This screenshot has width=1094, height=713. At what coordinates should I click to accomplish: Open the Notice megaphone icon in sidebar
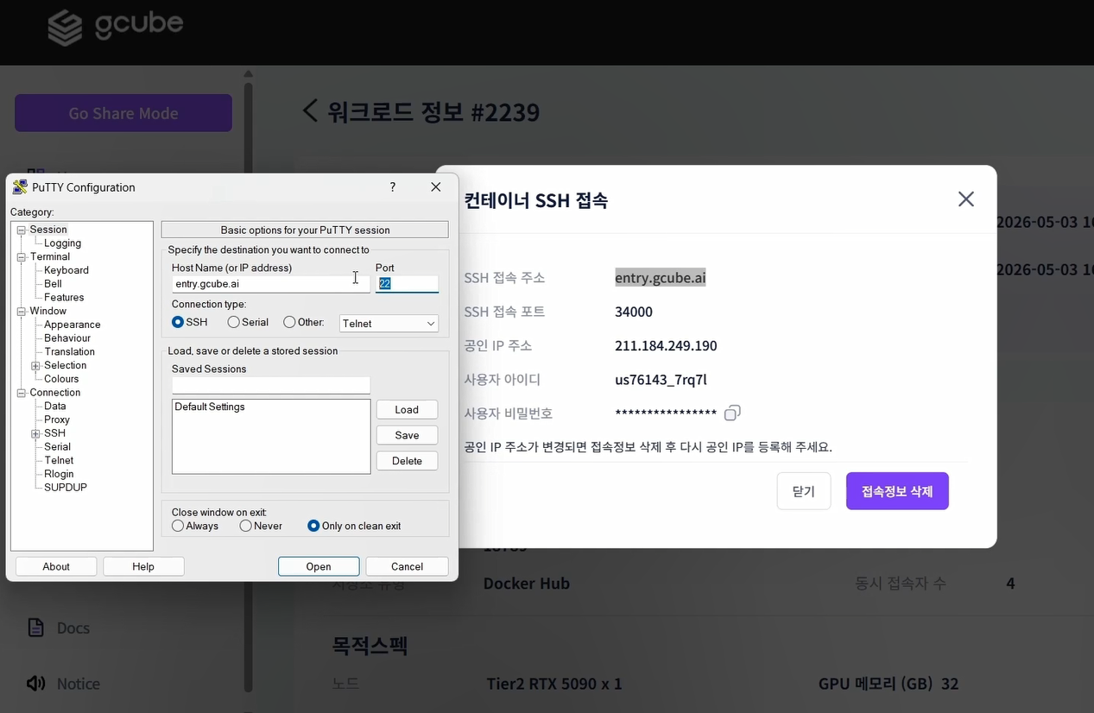35,684
